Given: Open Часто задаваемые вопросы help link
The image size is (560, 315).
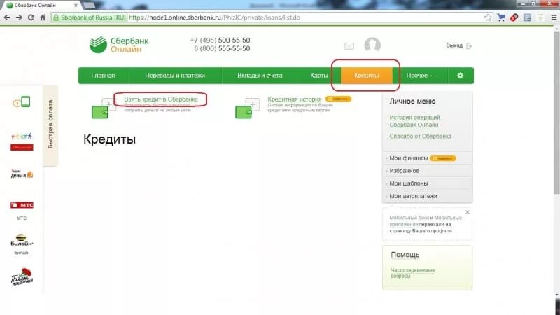Looking at the screenshot, I should point(412,273).
